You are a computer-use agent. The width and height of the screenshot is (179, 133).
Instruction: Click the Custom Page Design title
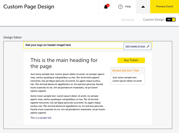point(29,7)
